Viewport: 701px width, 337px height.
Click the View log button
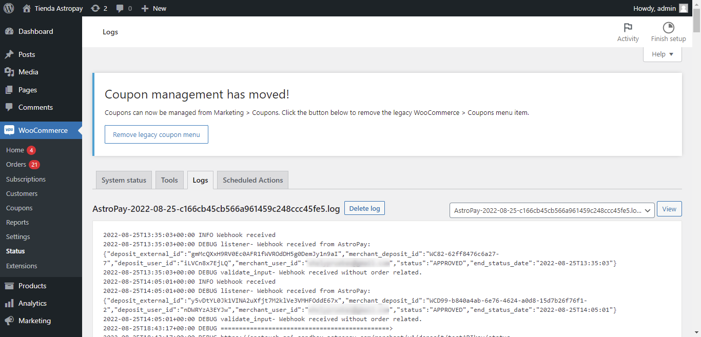pyautogui.click(x=669, y=209)
